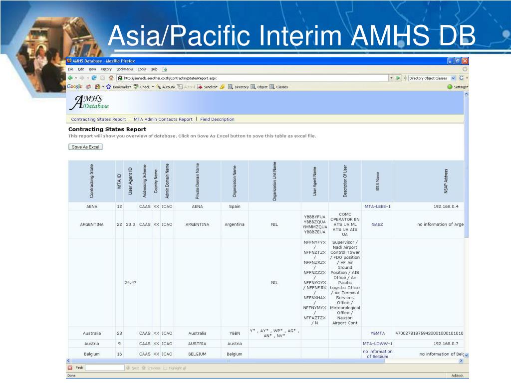Click the vertical scrollbar up arrow
511x383 pixels.
tap(467, 94)
